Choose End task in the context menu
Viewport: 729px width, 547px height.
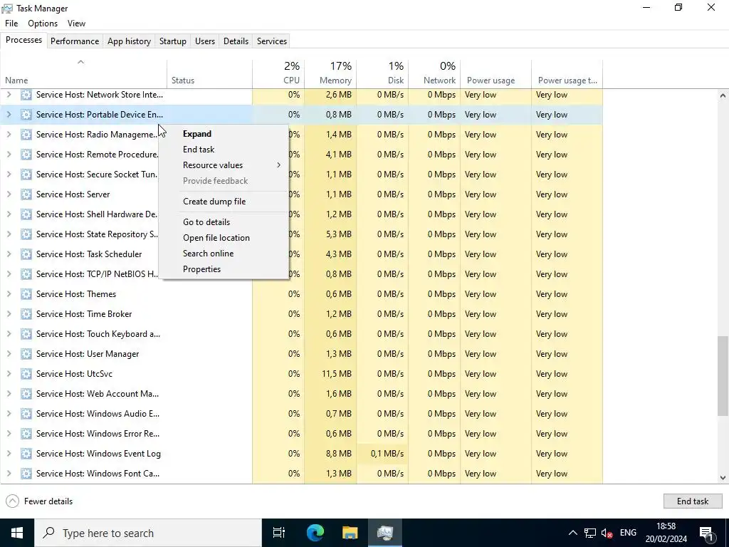(224, 150)
